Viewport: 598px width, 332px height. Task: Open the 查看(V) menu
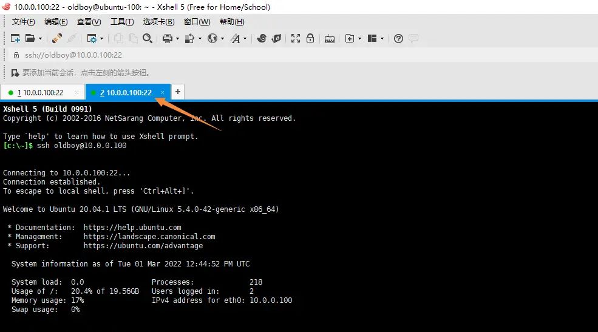pos(89,22)
